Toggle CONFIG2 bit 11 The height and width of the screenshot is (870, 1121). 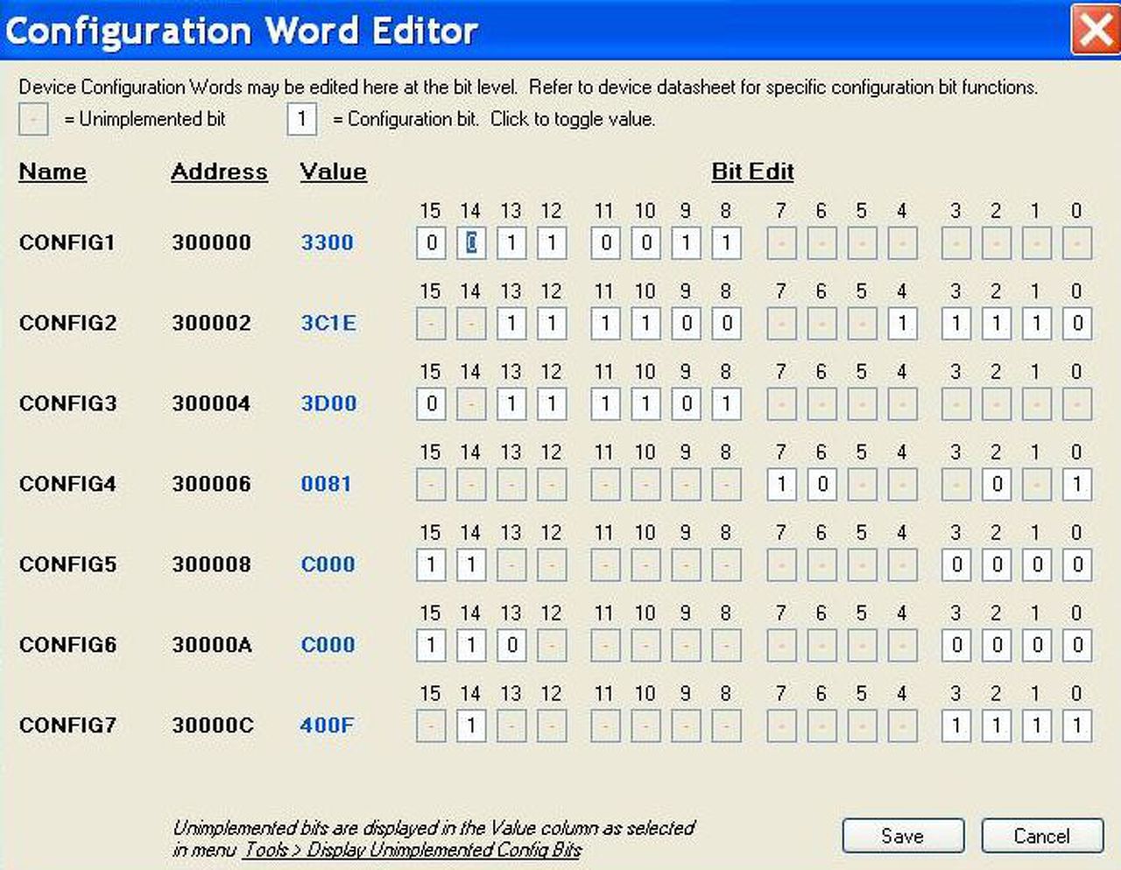tap(606, 323)
